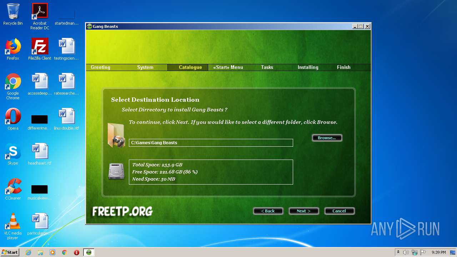Open the Firefox desktop shortcut
This screenshot has width=457, height=257.
coord(13,49)
